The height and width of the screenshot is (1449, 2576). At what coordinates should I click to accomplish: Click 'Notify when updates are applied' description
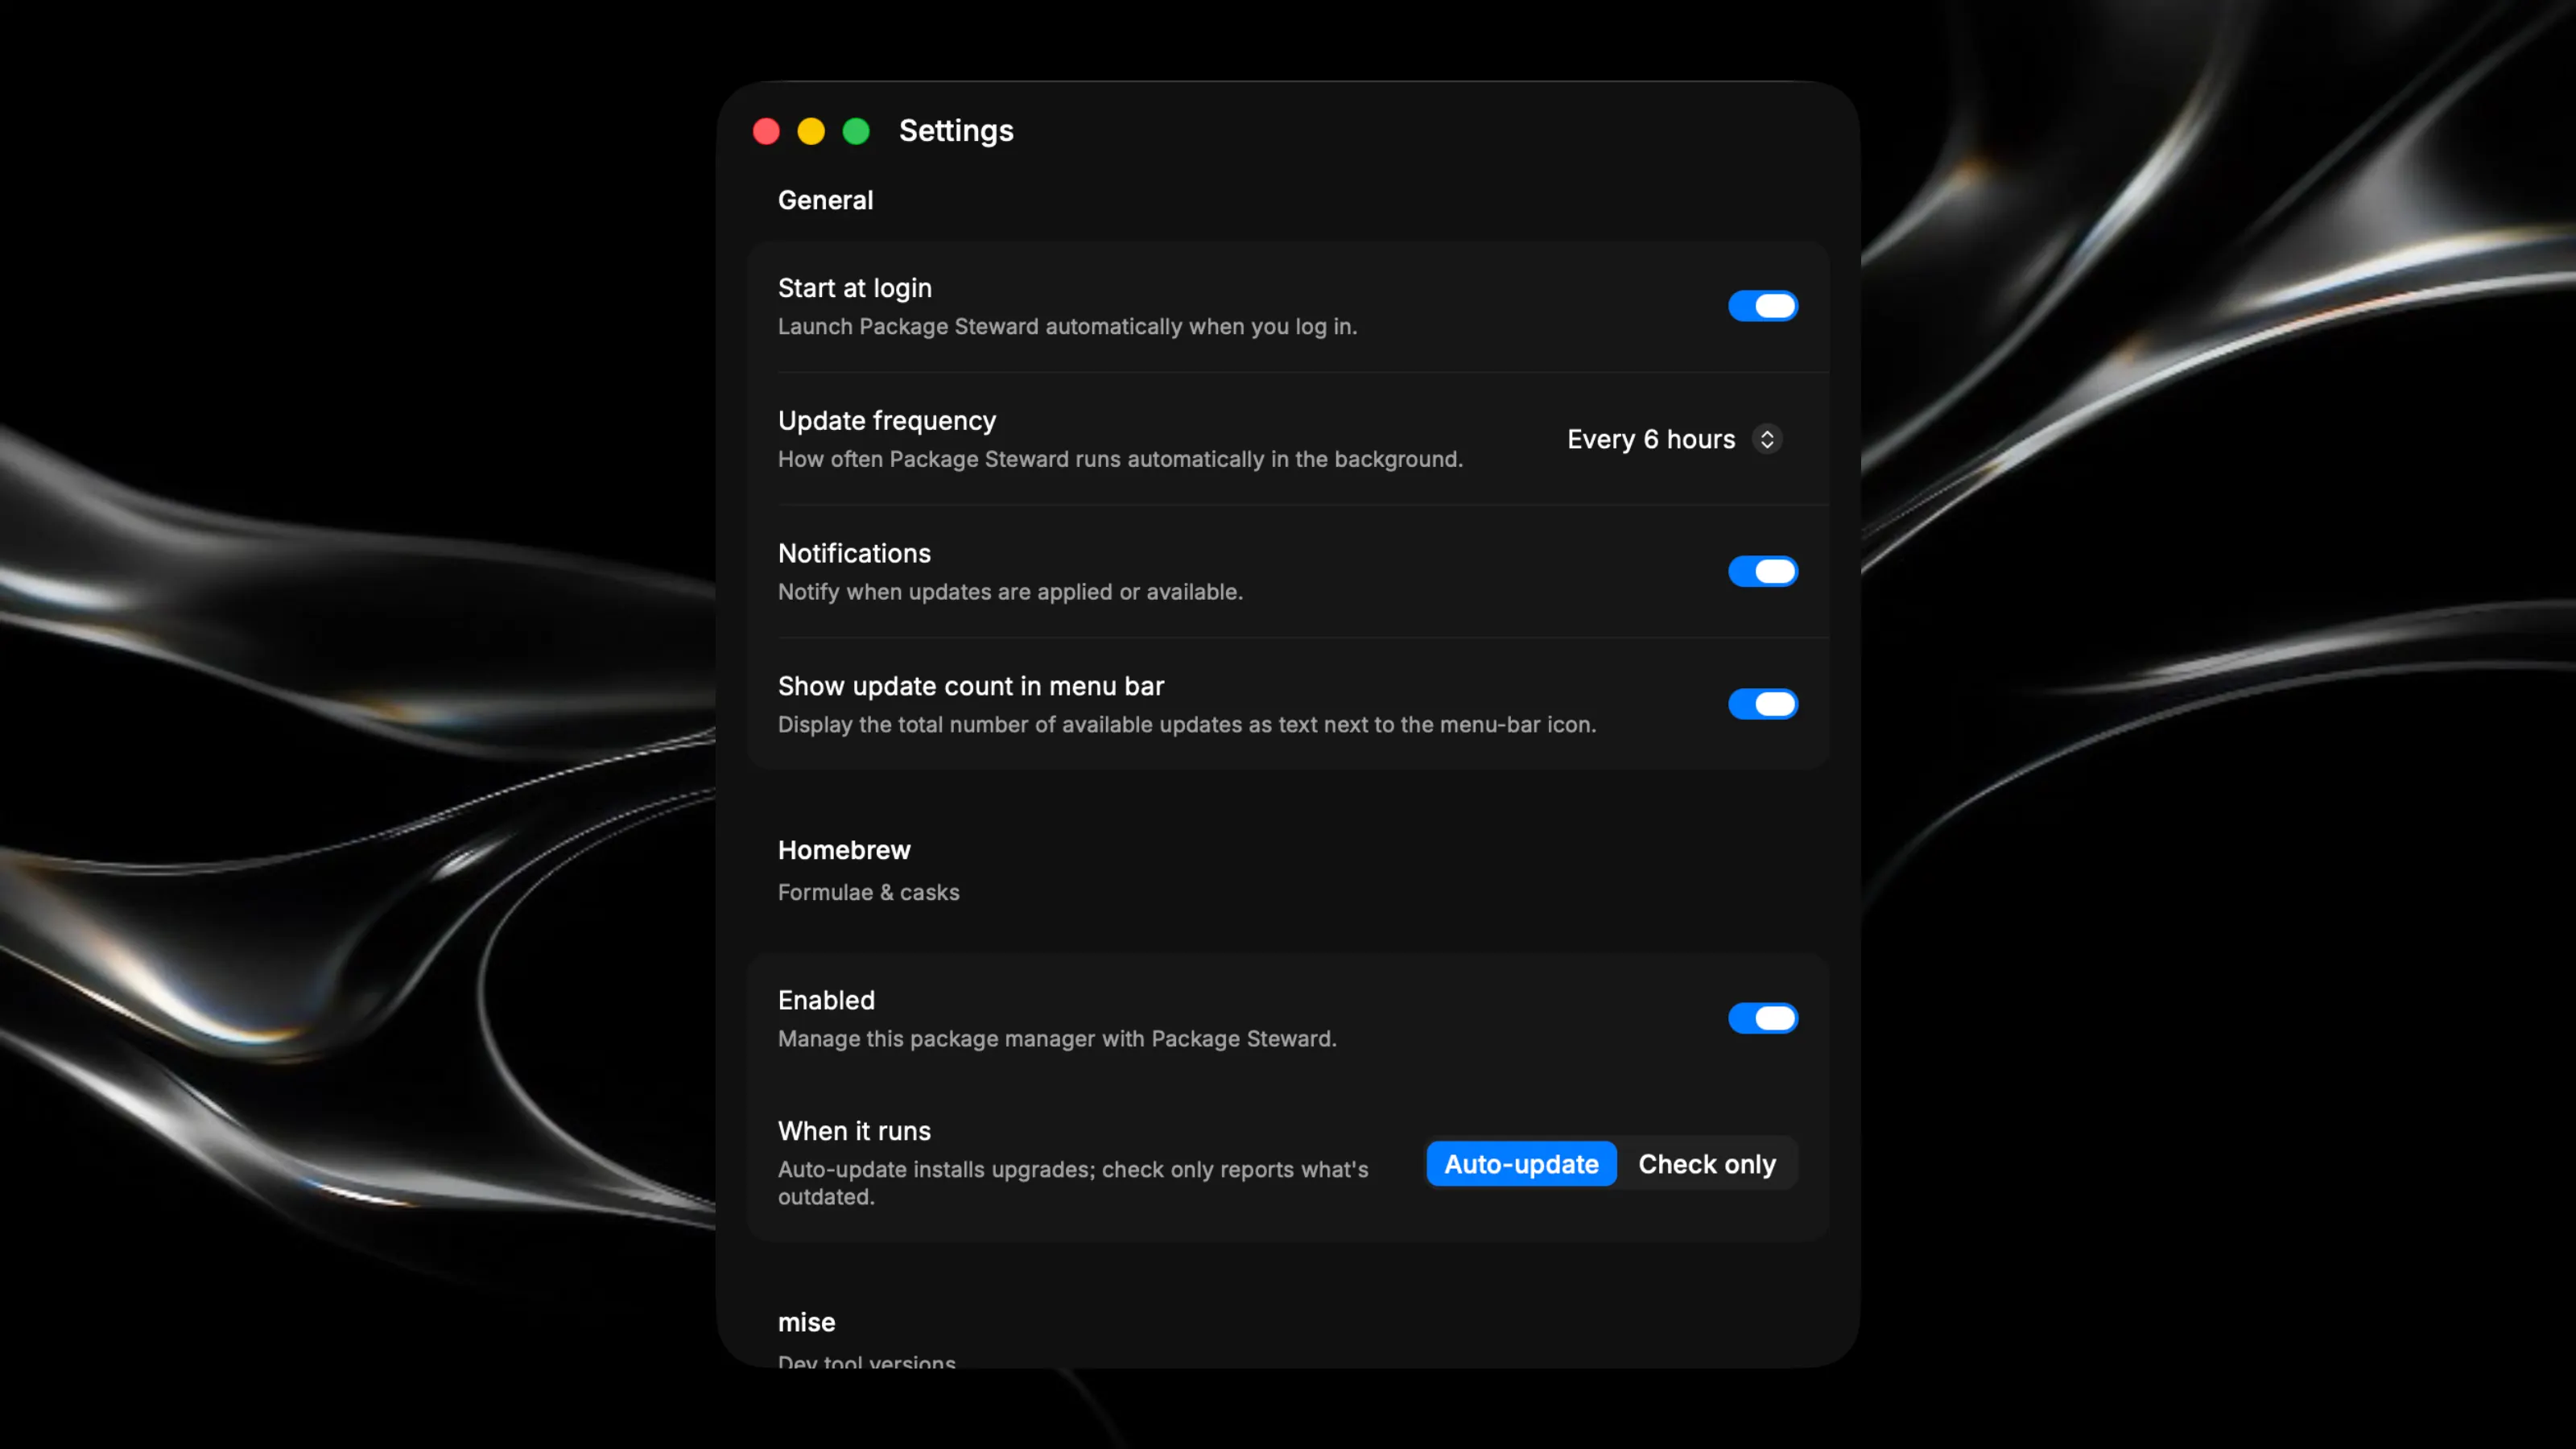click(x=1010, y=592)
